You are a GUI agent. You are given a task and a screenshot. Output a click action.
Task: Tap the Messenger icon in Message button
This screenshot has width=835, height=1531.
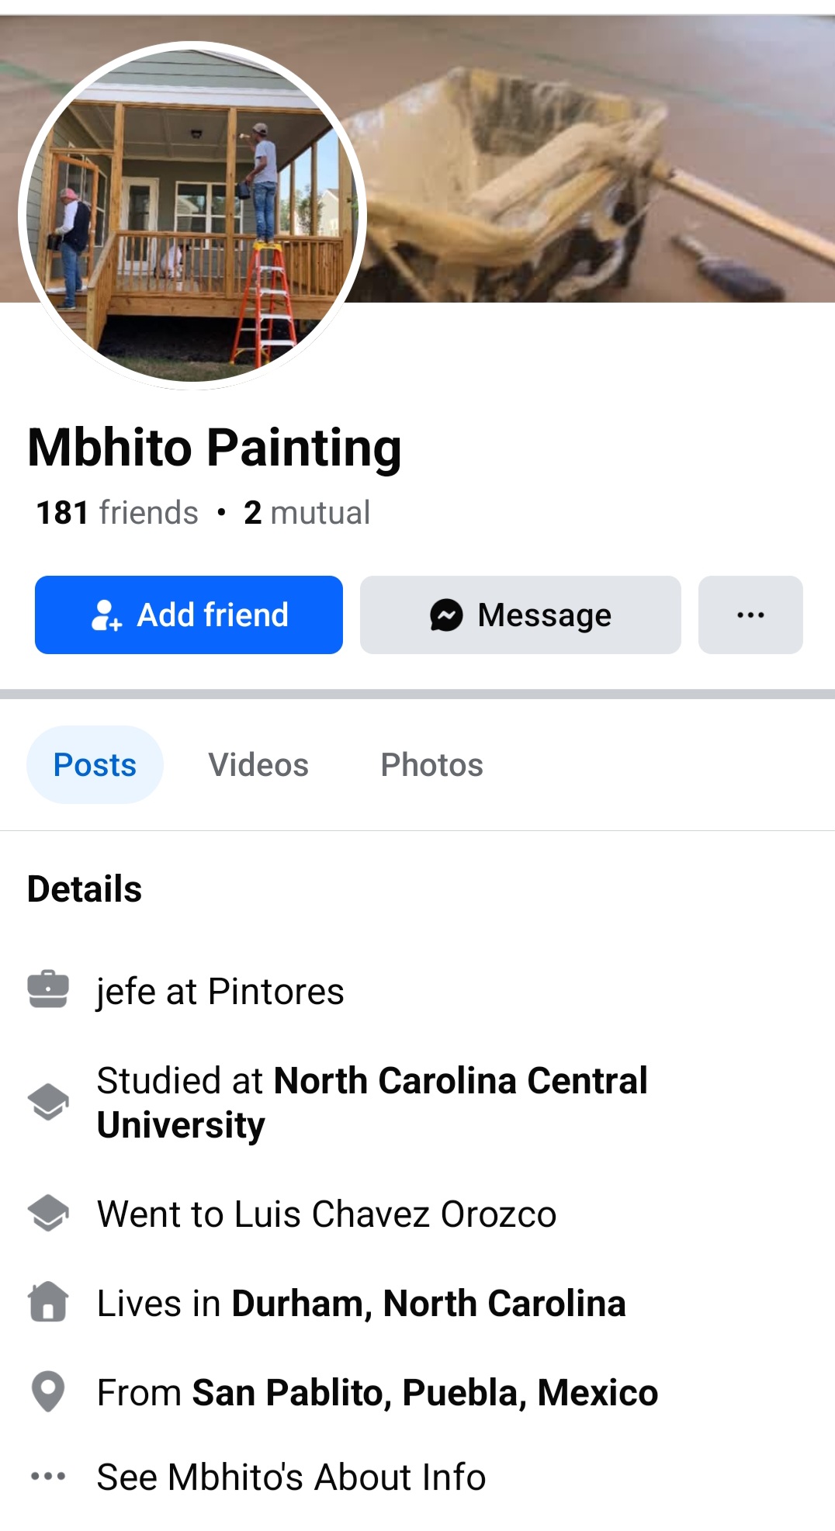coord(446,615)
